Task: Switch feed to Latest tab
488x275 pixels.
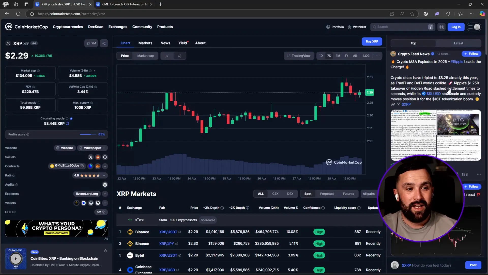Action: [458, 43]
